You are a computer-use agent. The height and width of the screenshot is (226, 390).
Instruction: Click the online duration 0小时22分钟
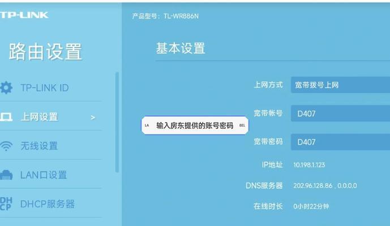point(311,206)
